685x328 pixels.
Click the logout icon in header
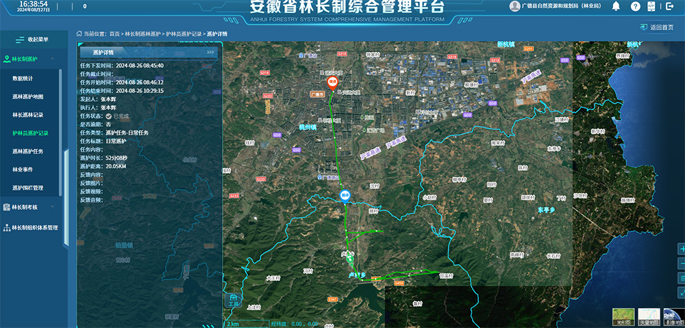click(670, 6)
